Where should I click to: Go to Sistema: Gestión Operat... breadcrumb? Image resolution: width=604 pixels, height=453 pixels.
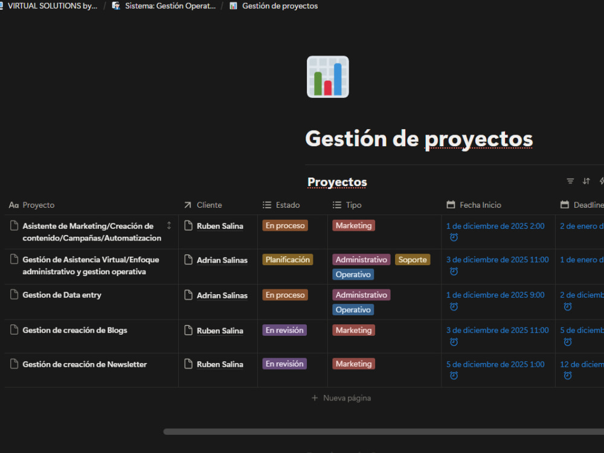pos(170,6)
